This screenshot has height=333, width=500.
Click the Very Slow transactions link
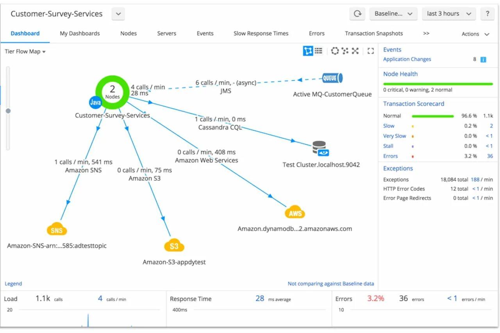(x=395, y=136)
